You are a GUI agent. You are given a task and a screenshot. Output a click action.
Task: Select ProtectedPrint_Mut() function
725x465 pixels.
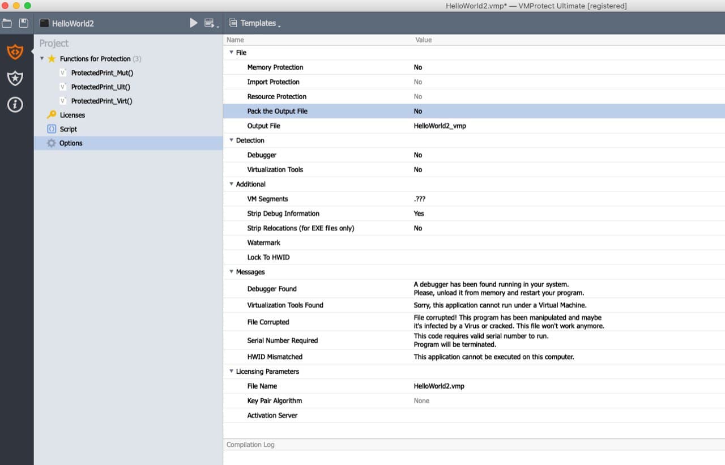click(x=102, y=73)
